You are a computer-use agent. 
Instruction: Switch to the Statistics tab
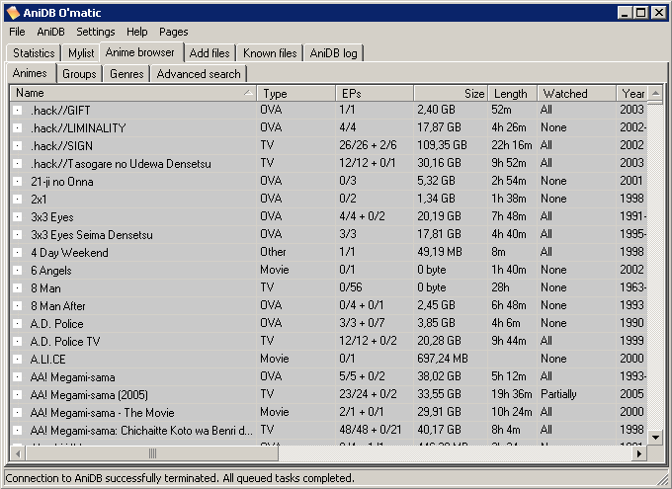coord(34,53)
